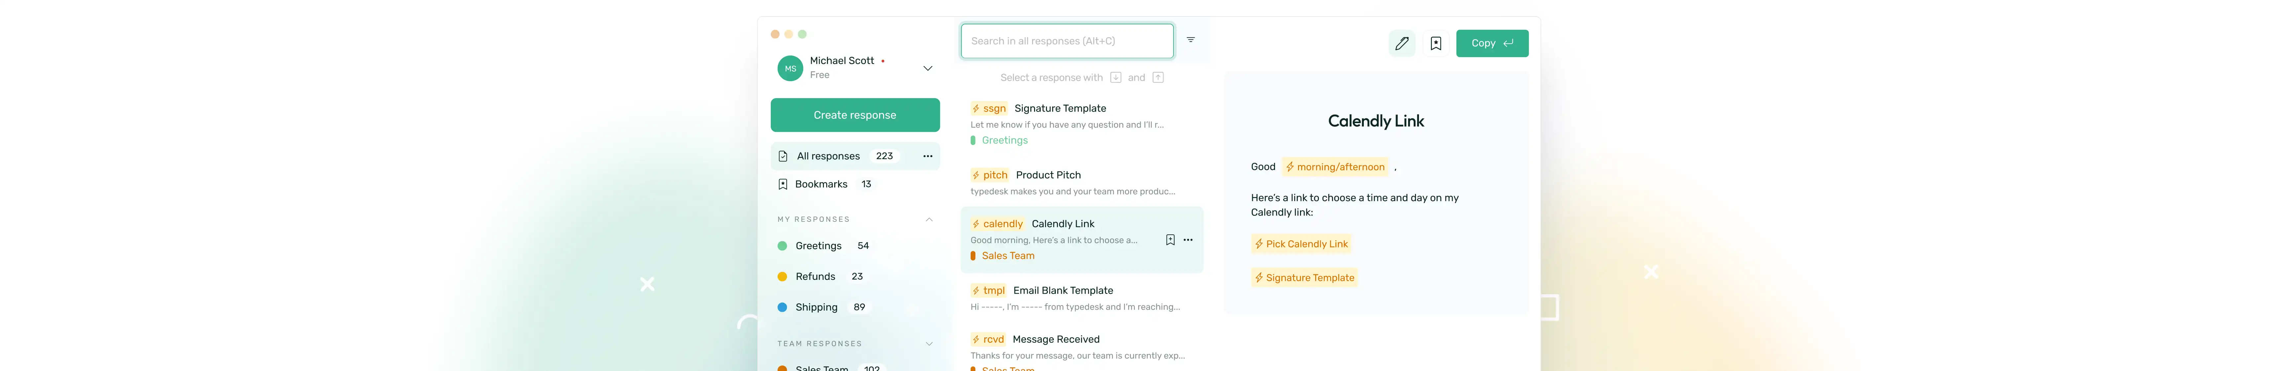Open the Bookmarks section
Screen dimensions: 2271x371
click(855, 184)
